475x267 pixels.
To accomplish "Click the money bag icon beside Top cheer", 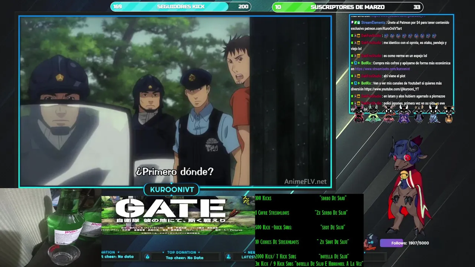I will click(147, 257).
